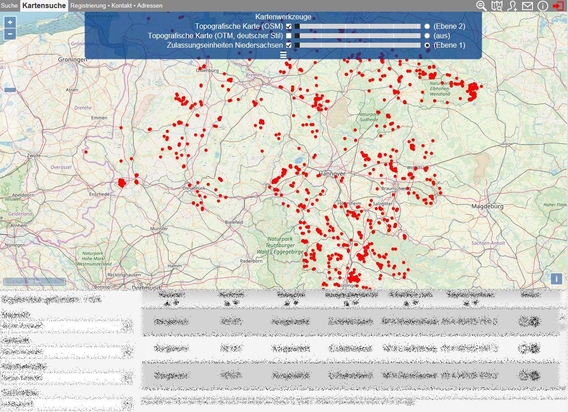Image resolution: width=568 pixels, height=412 pixels.
Task: Open the Adressen link
Action: 150,6
